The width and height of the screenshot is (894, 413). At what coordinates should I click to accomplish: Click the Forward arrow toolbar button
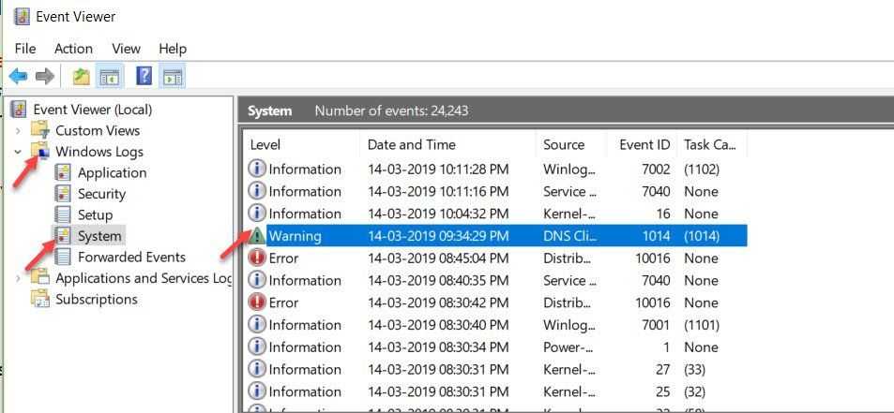click(x=44, y=76)
